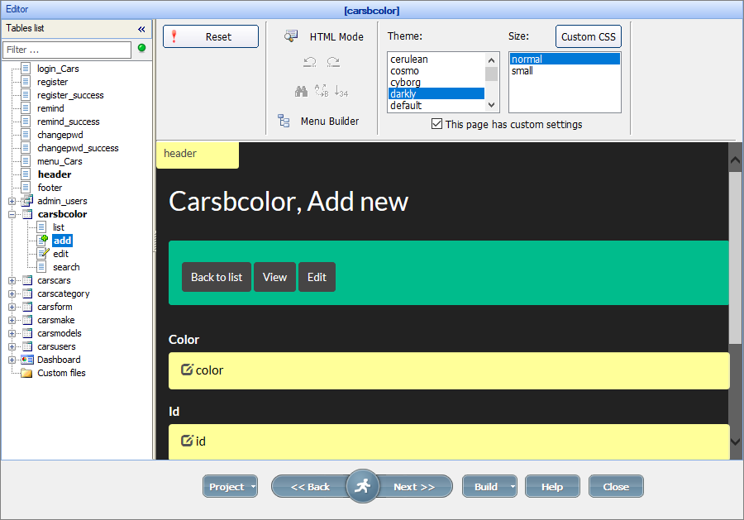744x520 pixels.
Task: Click the Replace A-to-B icon
Action: [x=322, y=91]
